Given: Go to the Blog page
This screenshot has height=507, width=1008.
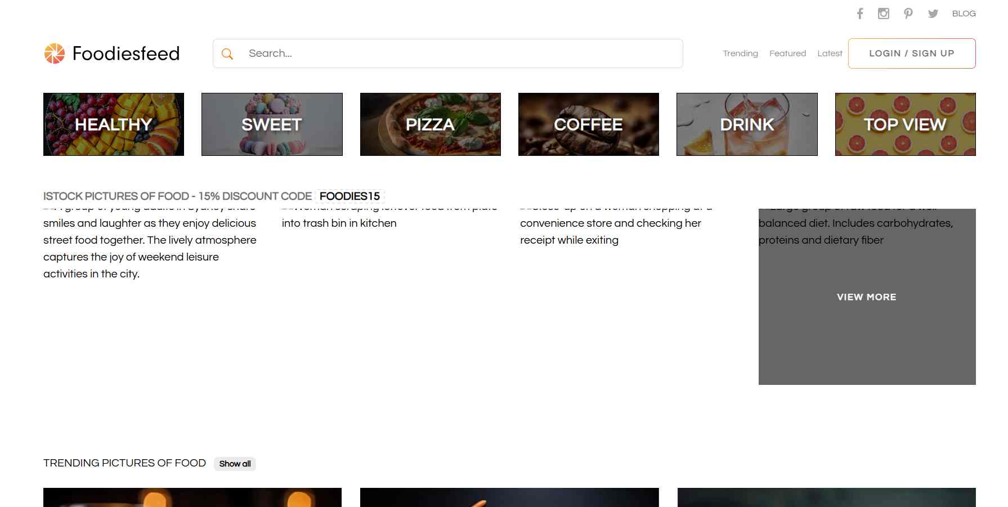Looking at the screenshot, I should (964, 14).
